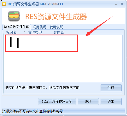127x116 pixels.
Task: Open the 调用代码 tab
Action: [x=39, y=27]
